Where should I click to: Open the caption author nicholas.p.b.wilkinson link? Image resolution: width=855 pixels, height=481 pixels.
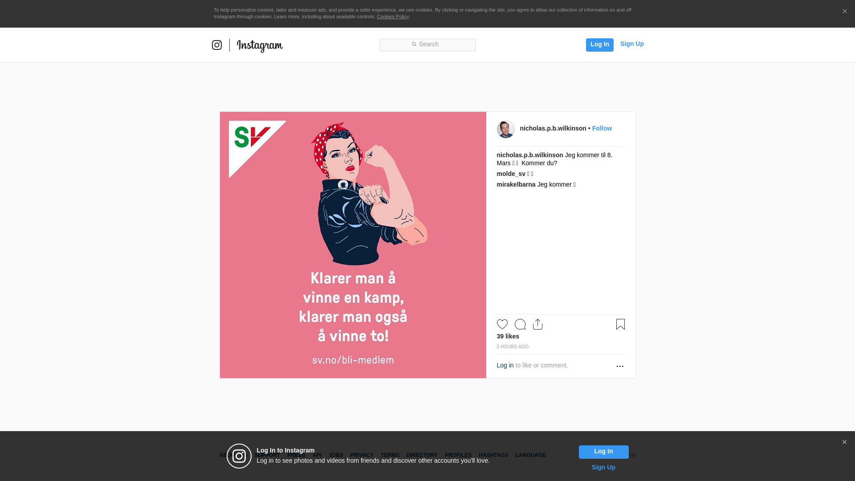point(530,155)
